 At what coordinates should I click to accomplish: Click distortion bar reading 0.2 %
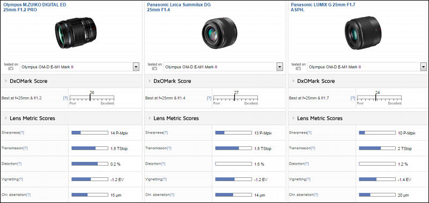(90, 164)
